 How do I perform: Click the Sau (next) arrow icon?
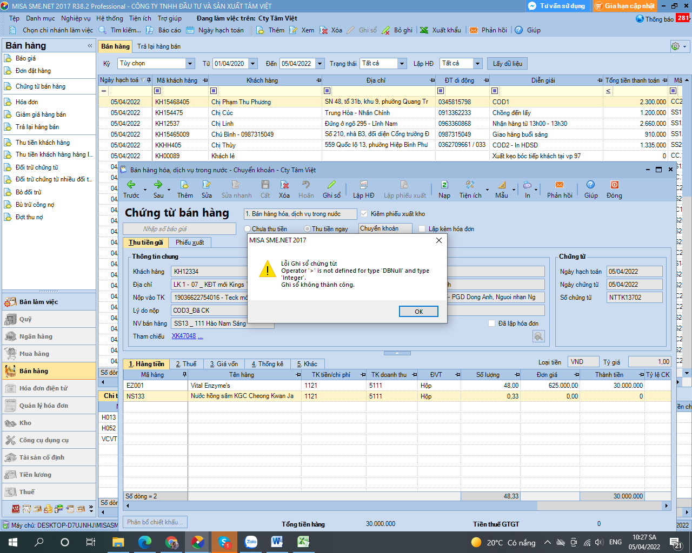[158, 185]
